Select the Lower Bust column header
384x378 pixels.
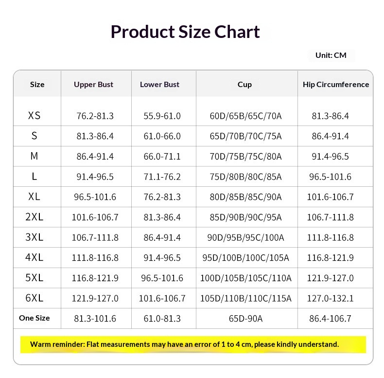click(159, 84)
